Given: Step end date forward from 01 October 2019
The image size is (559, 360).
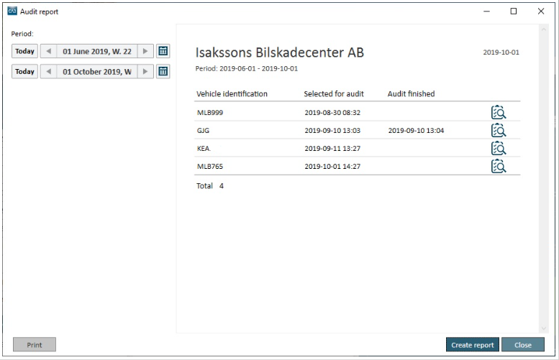Looking at the screenshot, I should (x=145, y=72).
